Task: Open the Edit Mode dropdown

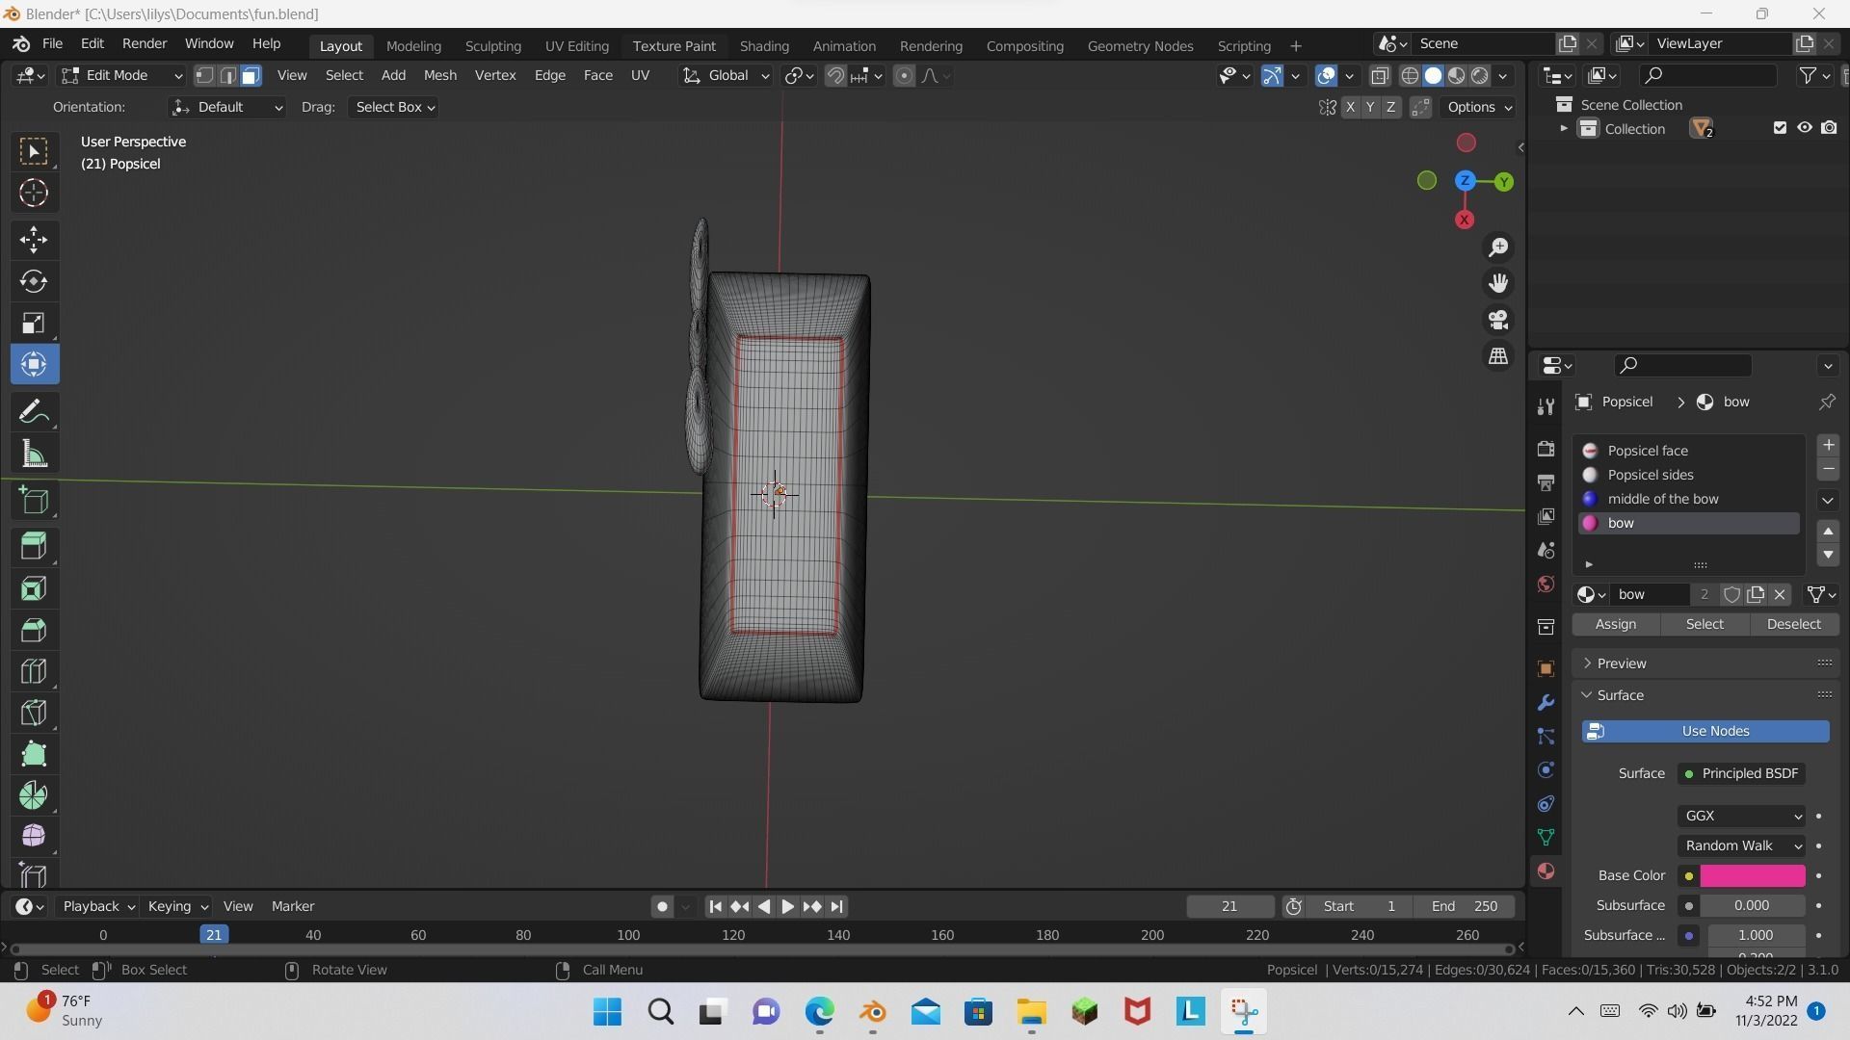Action: pyautogui.click(x=121, y=75)
